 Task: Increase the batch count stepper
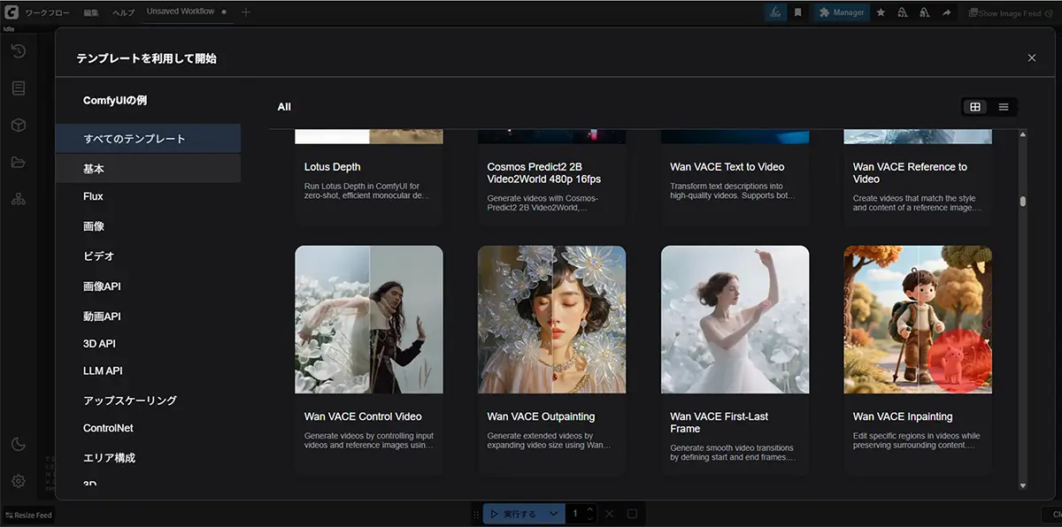point(590,509)
